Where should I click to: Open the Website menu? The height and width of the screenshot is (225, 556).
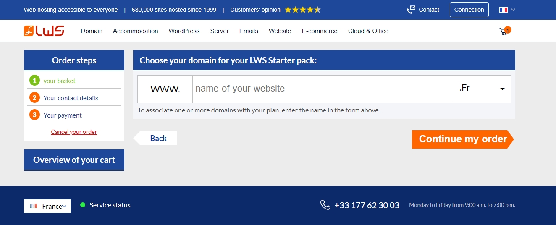coord(280,31)
